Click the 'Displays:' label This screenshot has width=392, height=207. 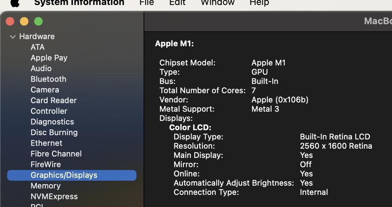pos(176,118)
